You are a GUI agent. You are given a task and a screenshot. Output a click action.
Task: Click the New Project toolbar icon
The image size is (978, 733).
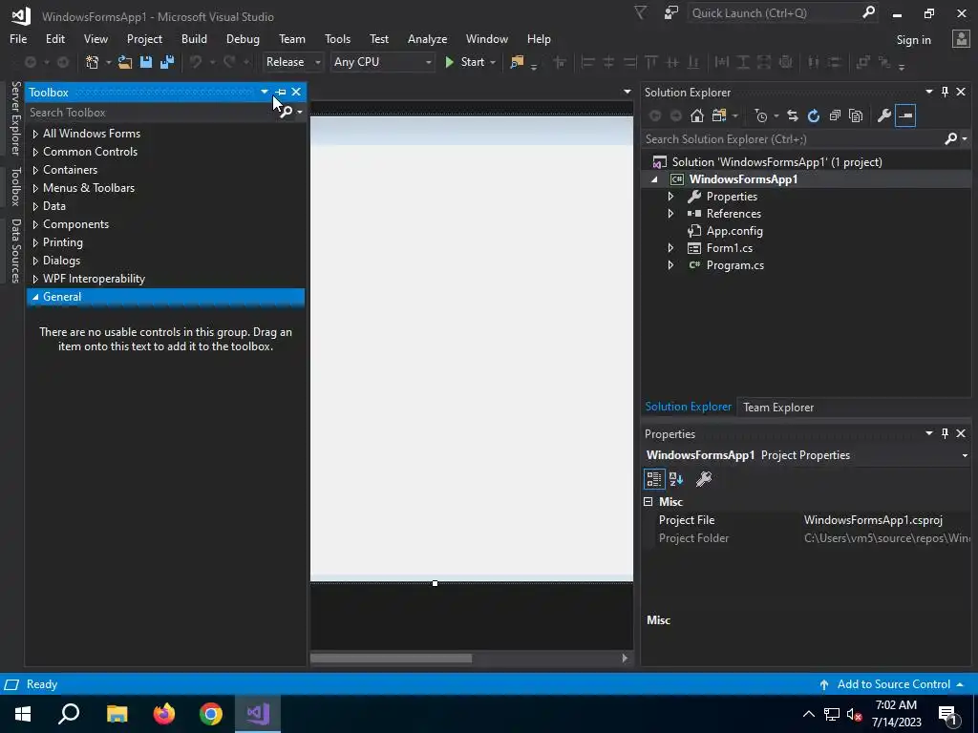[x=93, y=62]
